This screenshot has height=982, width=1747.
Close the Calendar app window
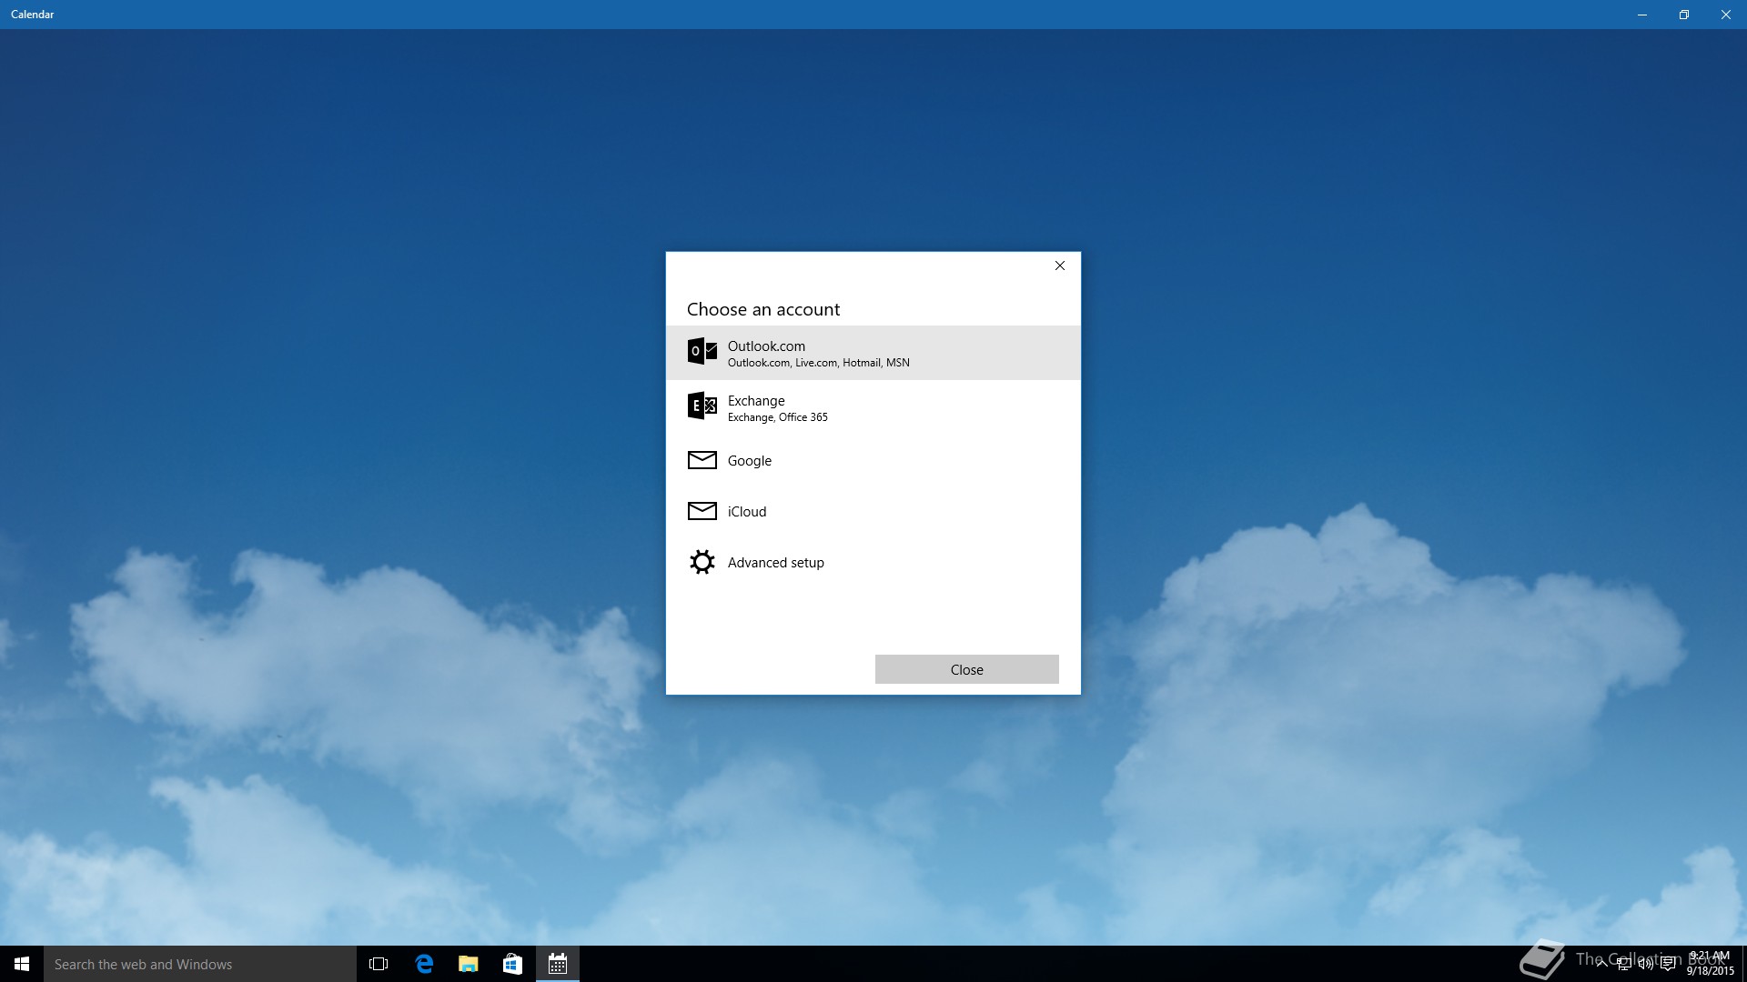point(1726,15)
